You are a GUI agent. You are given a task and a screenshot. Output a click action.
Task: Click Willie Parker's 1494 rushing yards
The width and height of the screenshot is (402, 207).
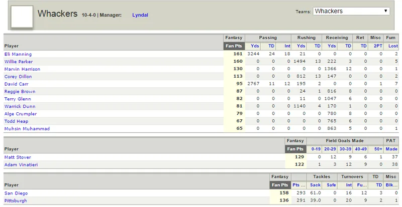299,61
